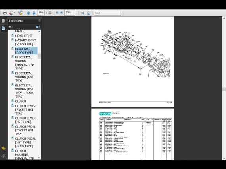The width and height of the screenshot is (226, 169).
Task: Open the zoom percentage dropdown arrow
Action: 76,13
